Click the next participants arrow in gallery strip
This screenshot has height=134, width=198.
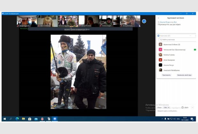tap(144, 21)
